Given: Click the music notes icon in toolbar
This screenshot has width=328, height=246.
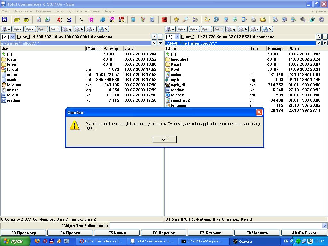Looking at the screenshot, I should click(195, 20).
